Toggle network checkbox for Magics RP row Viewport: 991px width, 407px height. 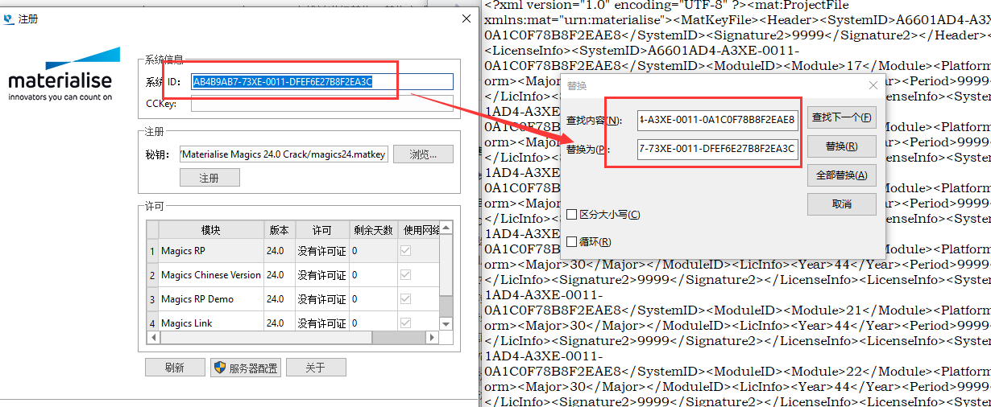[406, 251]
